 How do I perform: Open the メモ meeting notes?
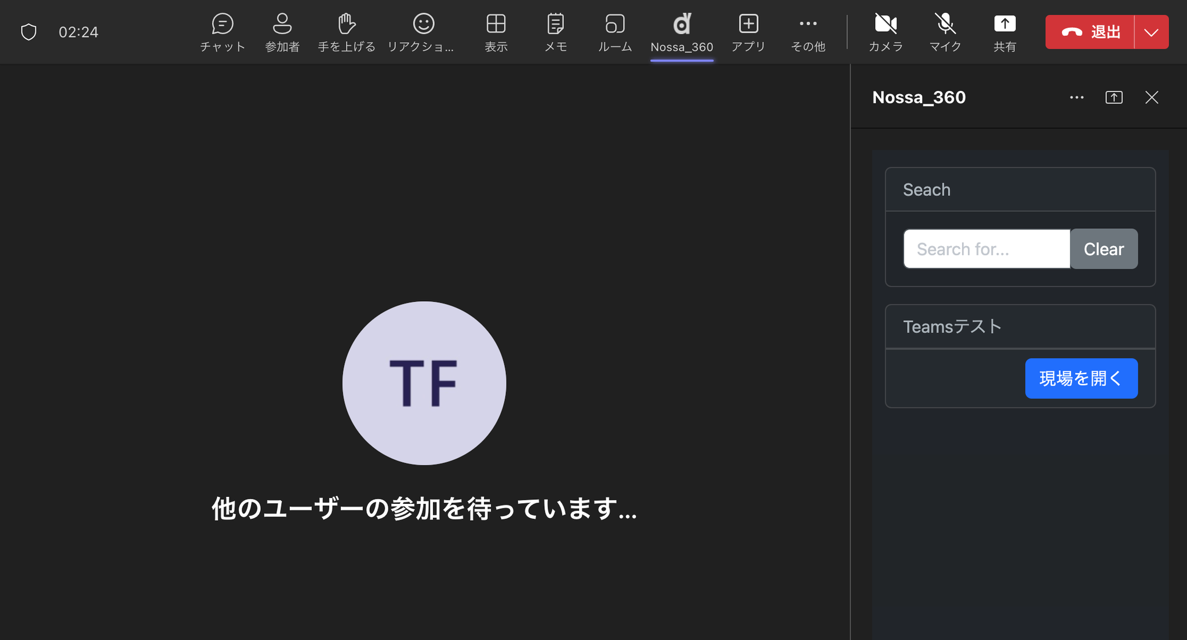click(x=555, y=32)
